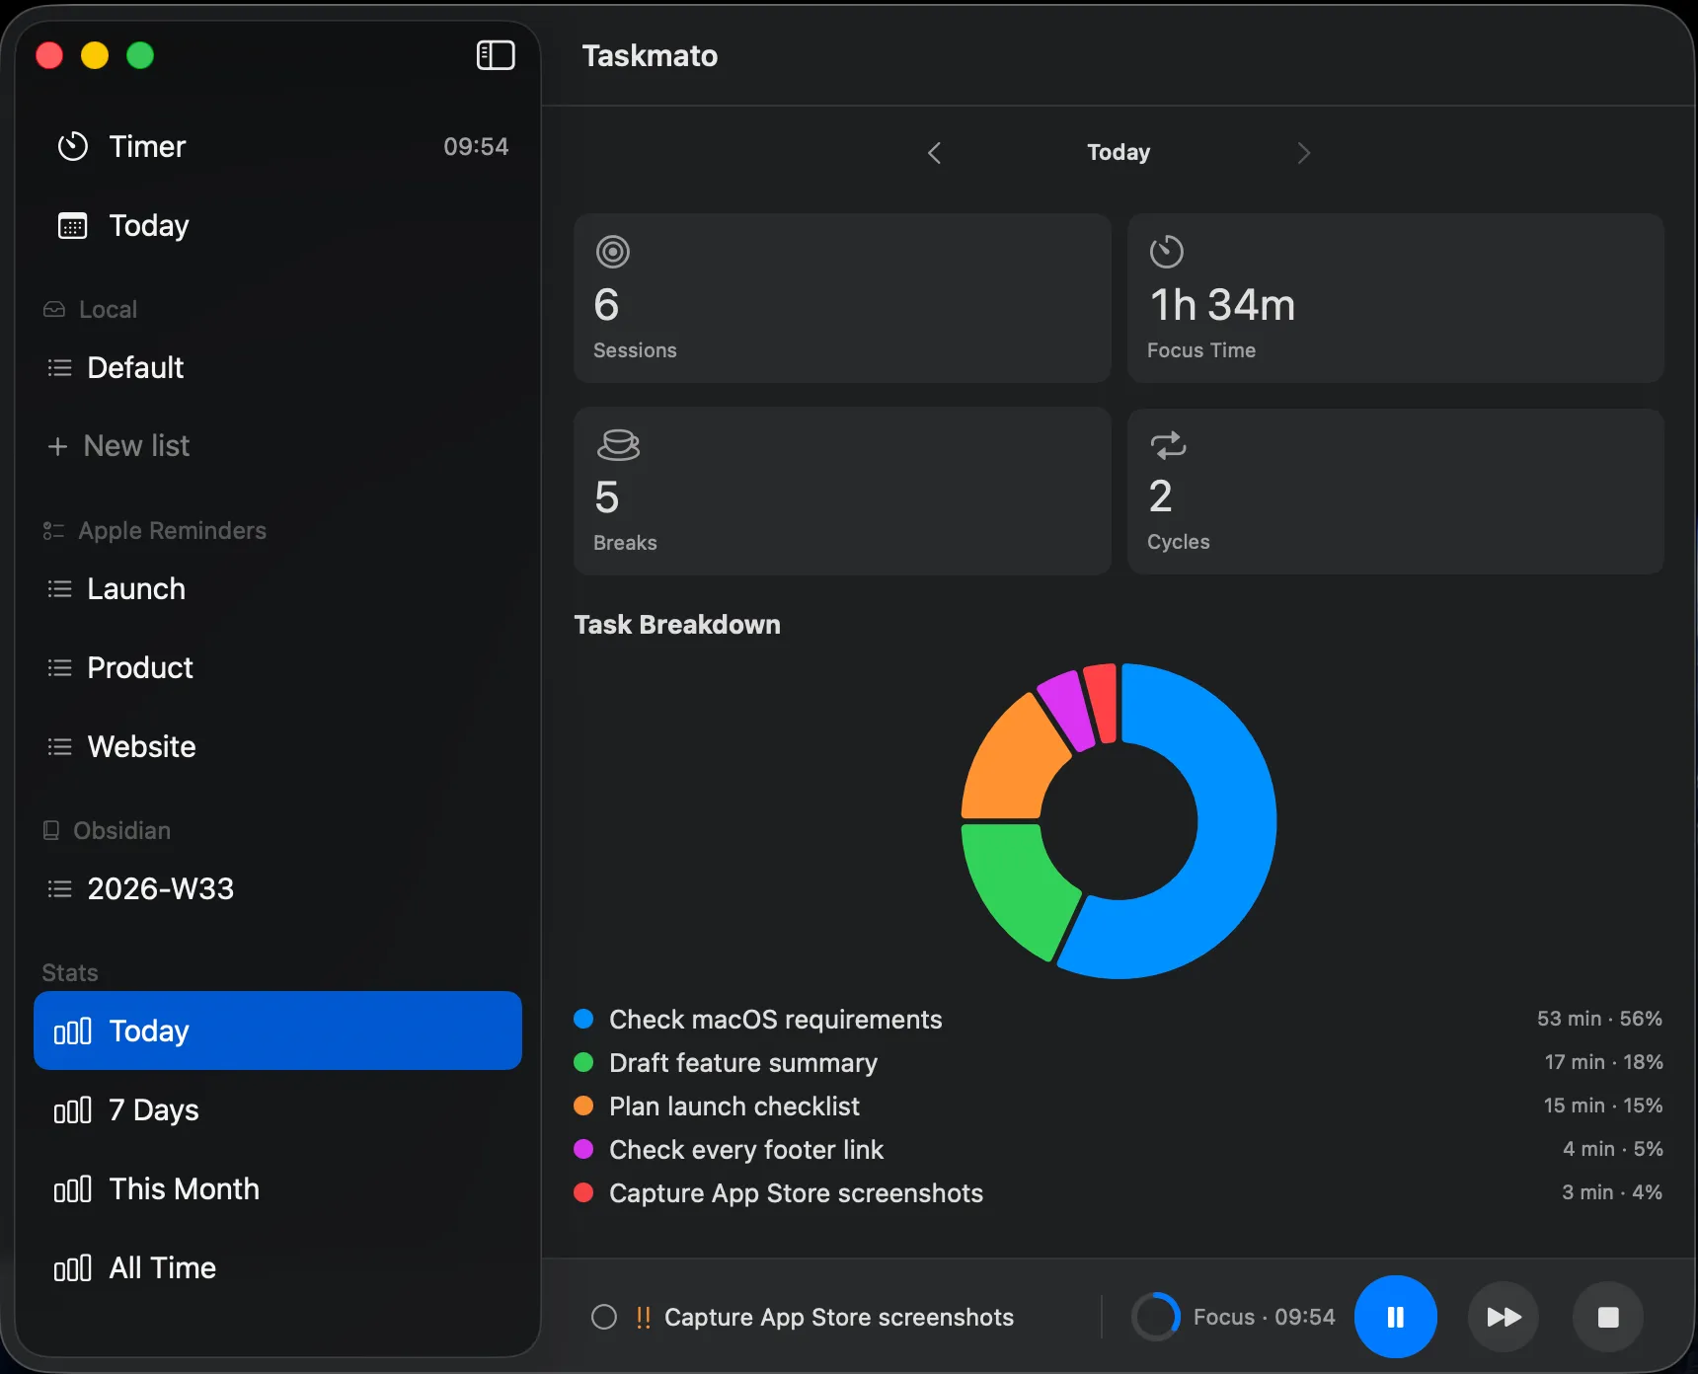Select 'Plan launch checklist' legend row
This screenshot has width=1698, height=1374.
tap(1119, 1106)
